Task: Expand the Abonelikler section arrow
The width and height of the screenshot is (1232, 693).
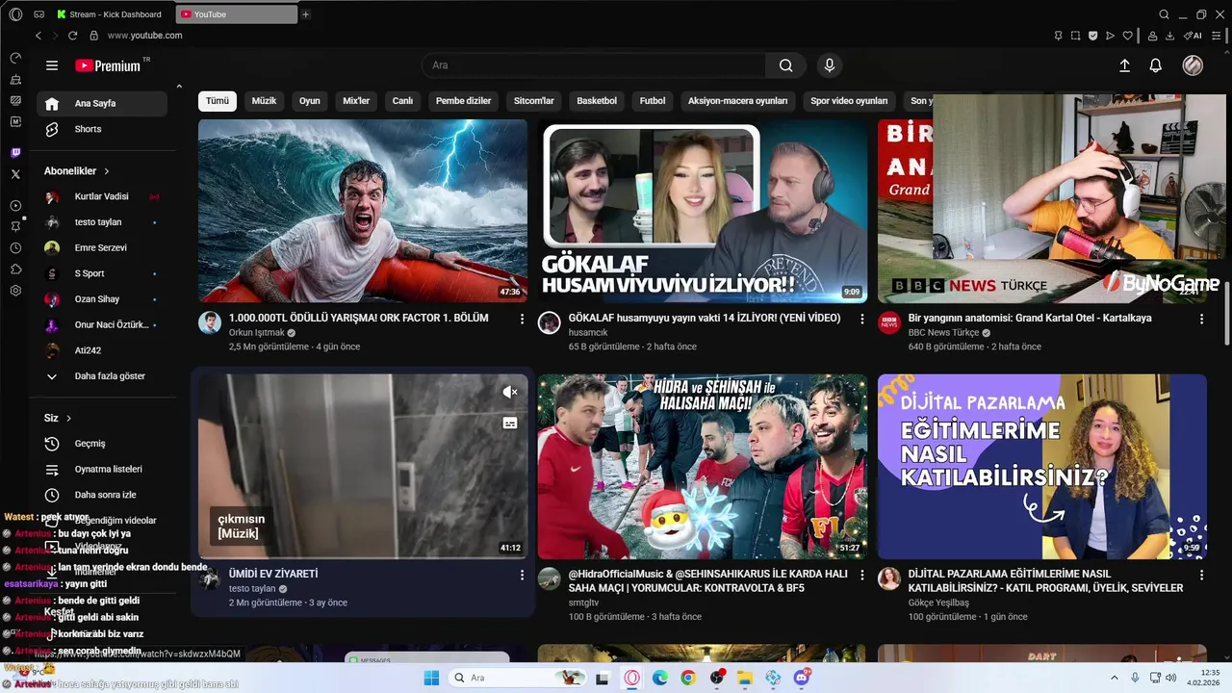Action: coord(106,171)
